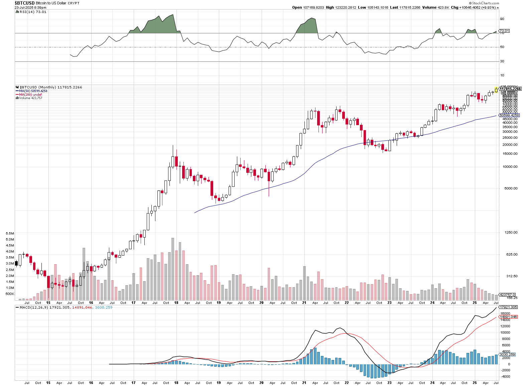Click the blue MA(50) legend line marker
The height and width of the screenshot is (386, 523).
point(17,91)
